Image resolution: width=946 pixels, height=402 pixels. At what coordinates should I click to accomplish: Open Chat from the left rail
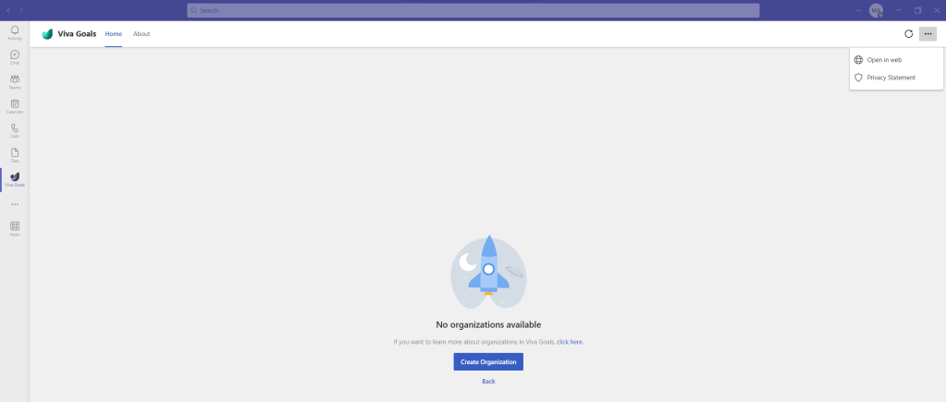(15, 57)
